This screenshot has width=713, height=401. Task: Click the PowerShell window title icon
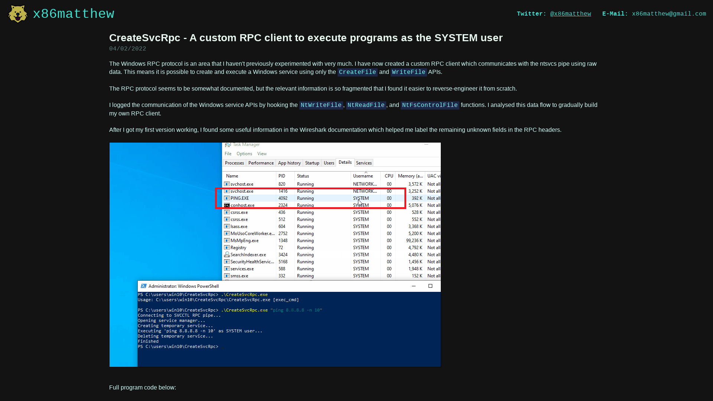click(144, 286)
